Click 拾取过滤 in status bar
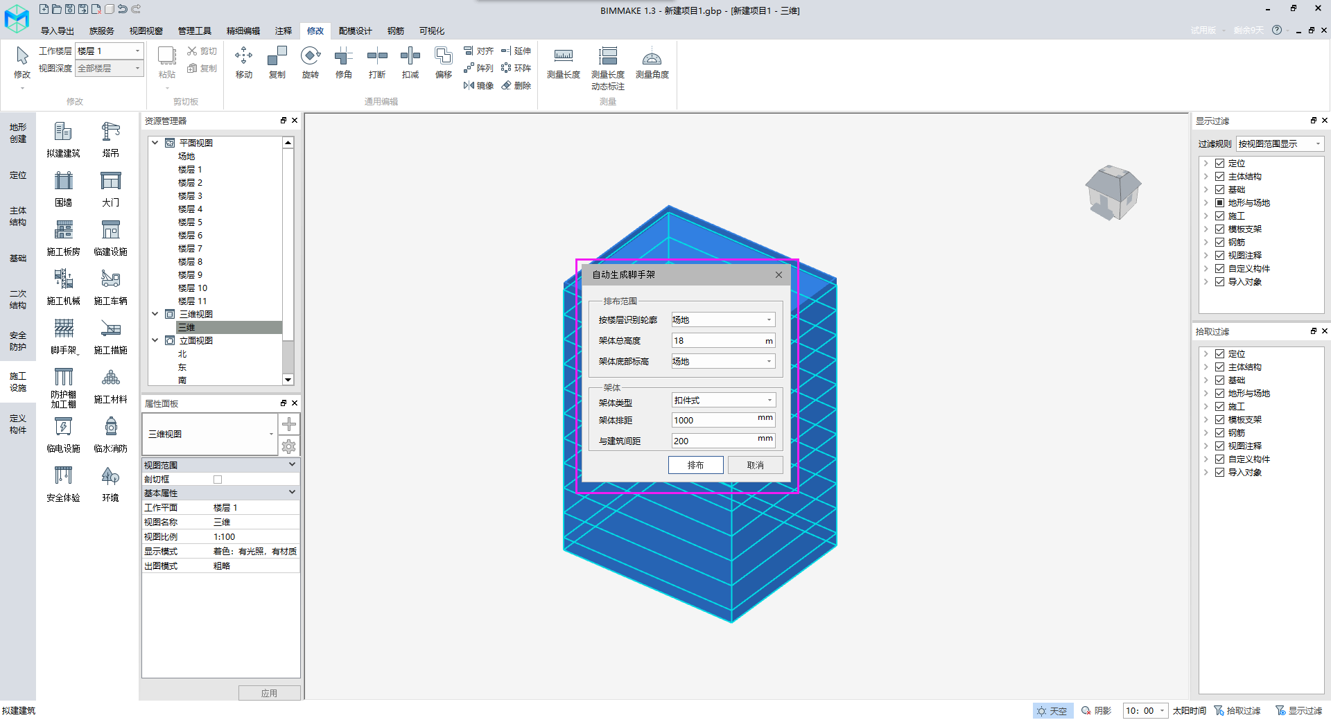The width and height of the screenshot is (1331, 720). 1237,711
